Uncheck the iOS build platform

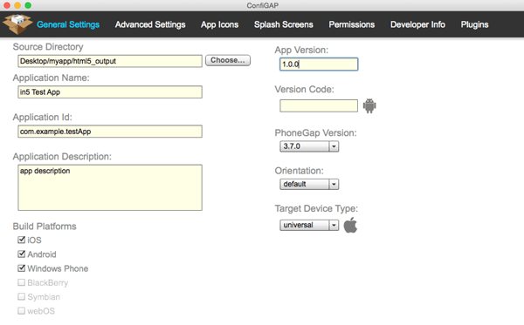tap(21, 240)
